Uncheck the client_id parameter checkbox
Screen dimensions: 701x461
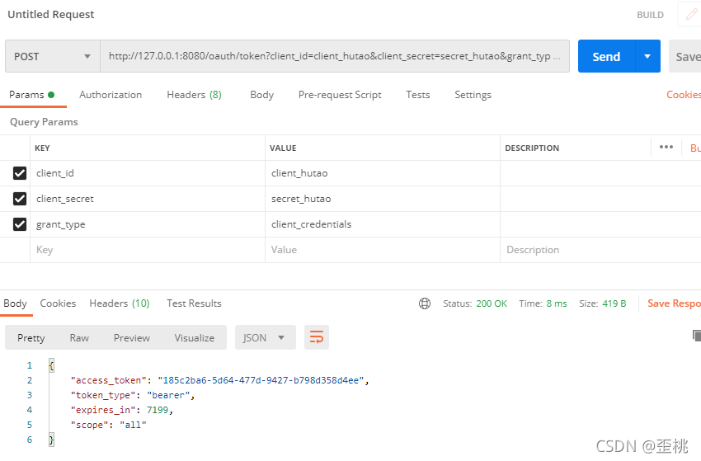click(20, 173)
